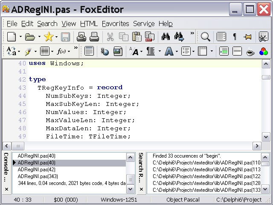The width and height of the screenshot is (273, 205).
Task: Click the copy as RTF icon
Action: tap(150, 37)
